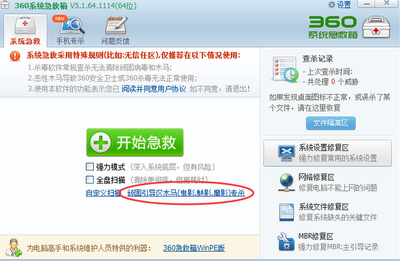Open the MBR修复区 wrench icon
This screenshot has height=261, width=400.
286,242
